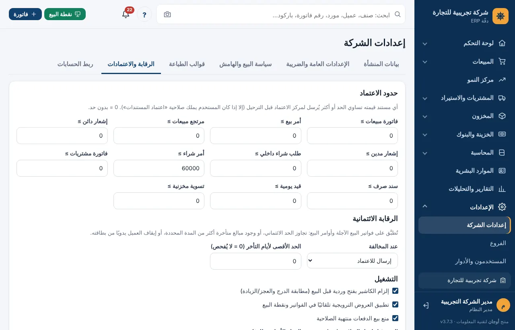Expand the المحاسبة menu chevron

(x=425, y=153)
